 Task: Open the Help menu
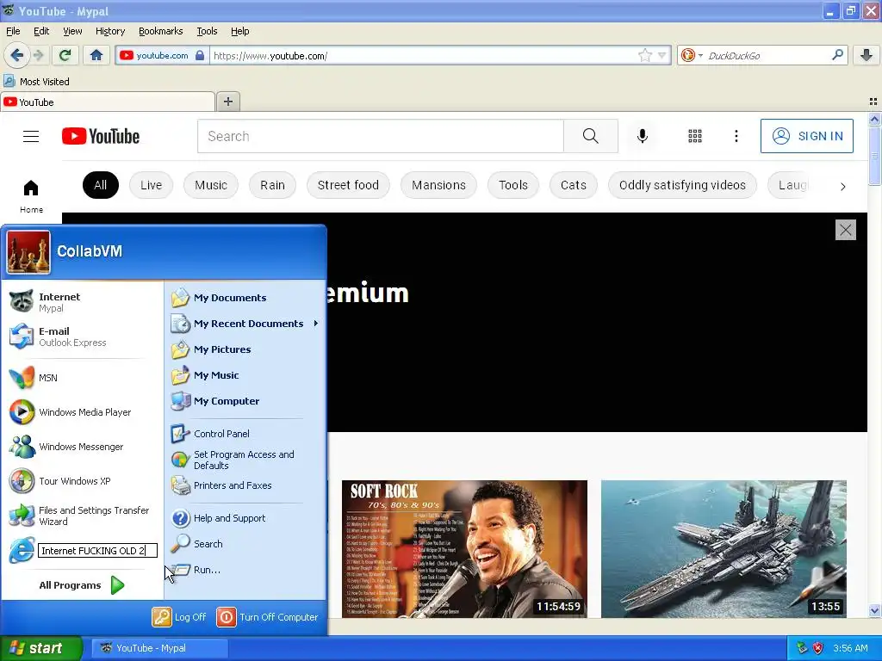[240, 31]
